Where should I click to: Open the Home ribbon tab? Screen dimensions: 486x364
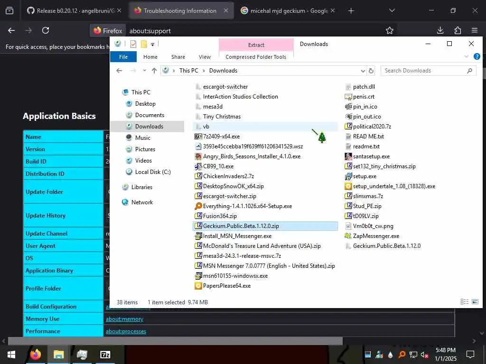point(150,57)
